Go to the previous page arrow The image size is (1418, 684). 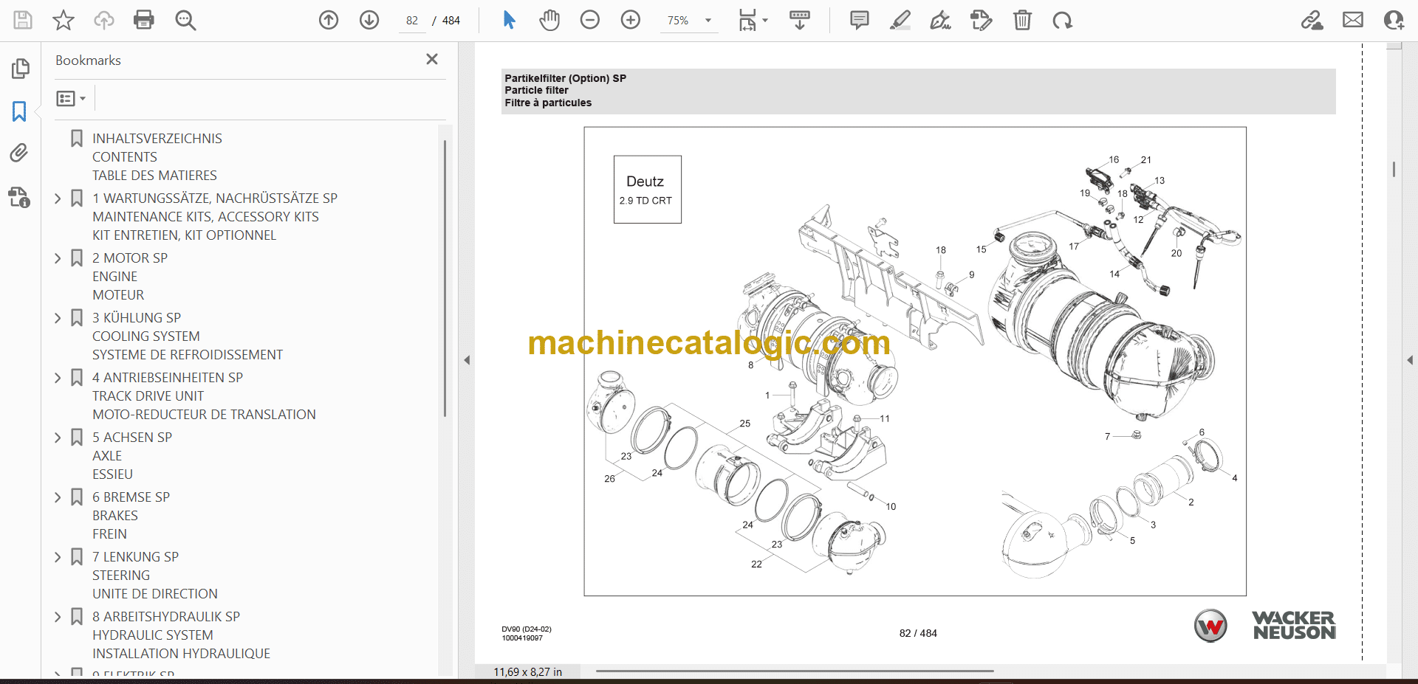tap(329, 20)
